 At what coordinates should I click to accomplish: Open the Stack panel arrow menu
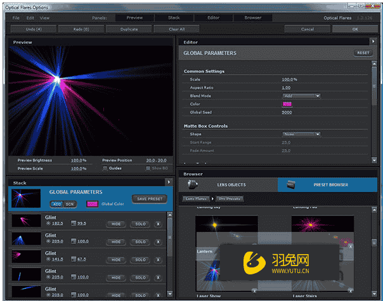(x=169, y=182)
